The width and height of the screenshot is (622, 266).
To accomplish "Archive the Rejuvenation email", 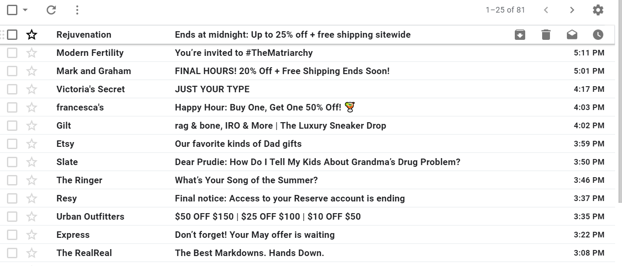I will (520, 35).
